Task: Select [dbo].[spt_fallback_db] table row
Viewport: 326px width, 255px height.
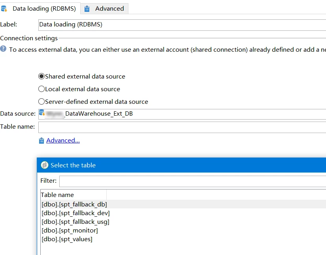Action: [x=183, y=204]
